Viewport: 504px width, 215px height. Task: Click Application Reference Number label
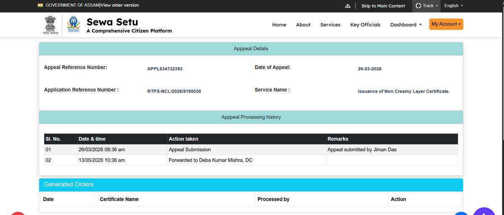coord(81,90)
